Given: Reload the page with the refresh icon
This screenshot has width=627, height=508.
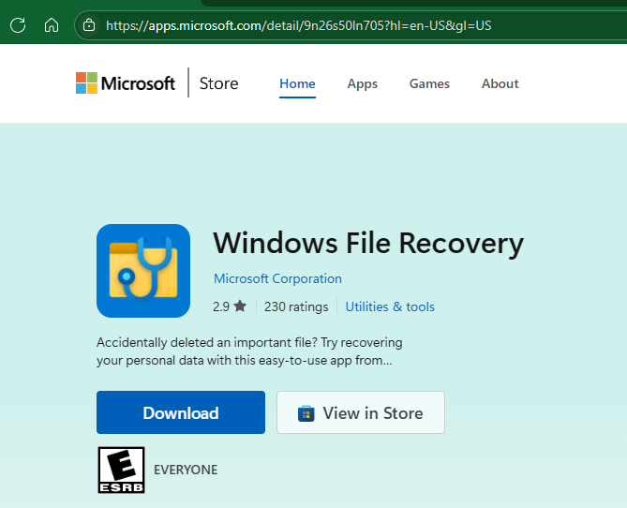Looking at the screenshot, I should tap(18, 25).
